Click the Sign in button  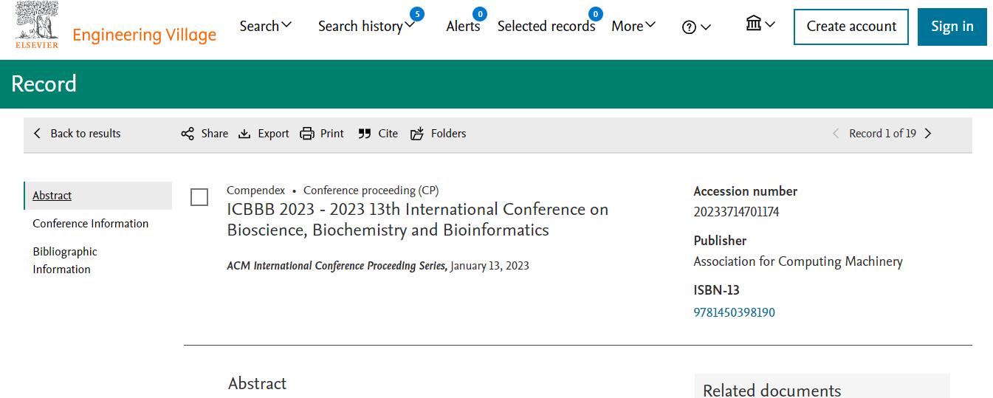pyautogui.click(x=952, y=27)
